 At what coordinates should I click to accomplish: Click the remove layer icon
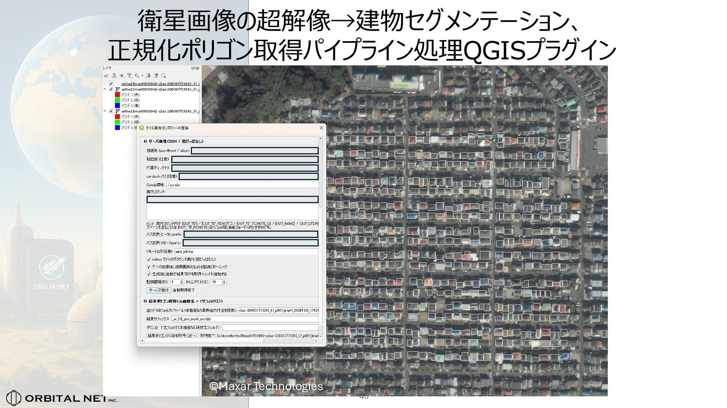tap(164, 76)
